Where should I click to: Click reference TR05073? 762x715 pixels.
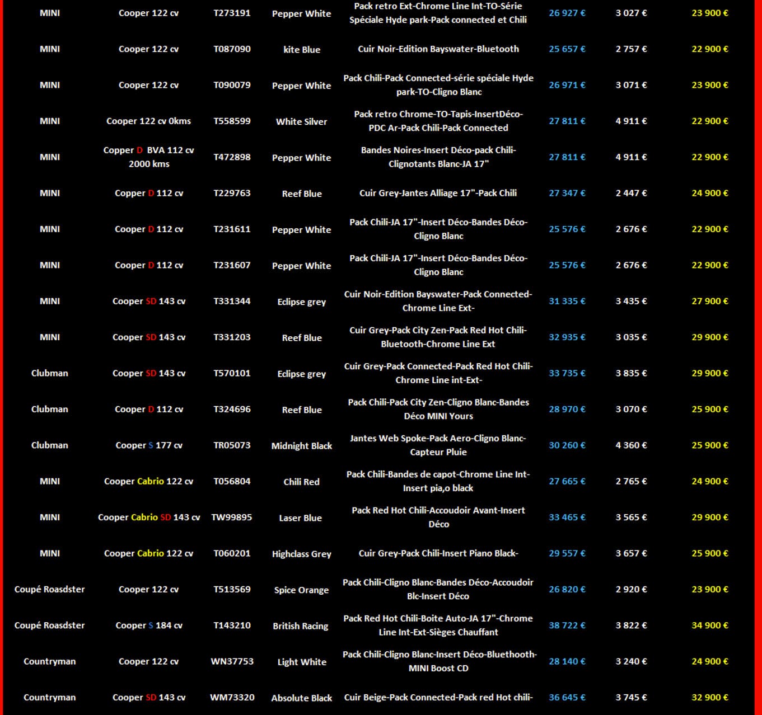pyautogui.click(x=232, y=445)
